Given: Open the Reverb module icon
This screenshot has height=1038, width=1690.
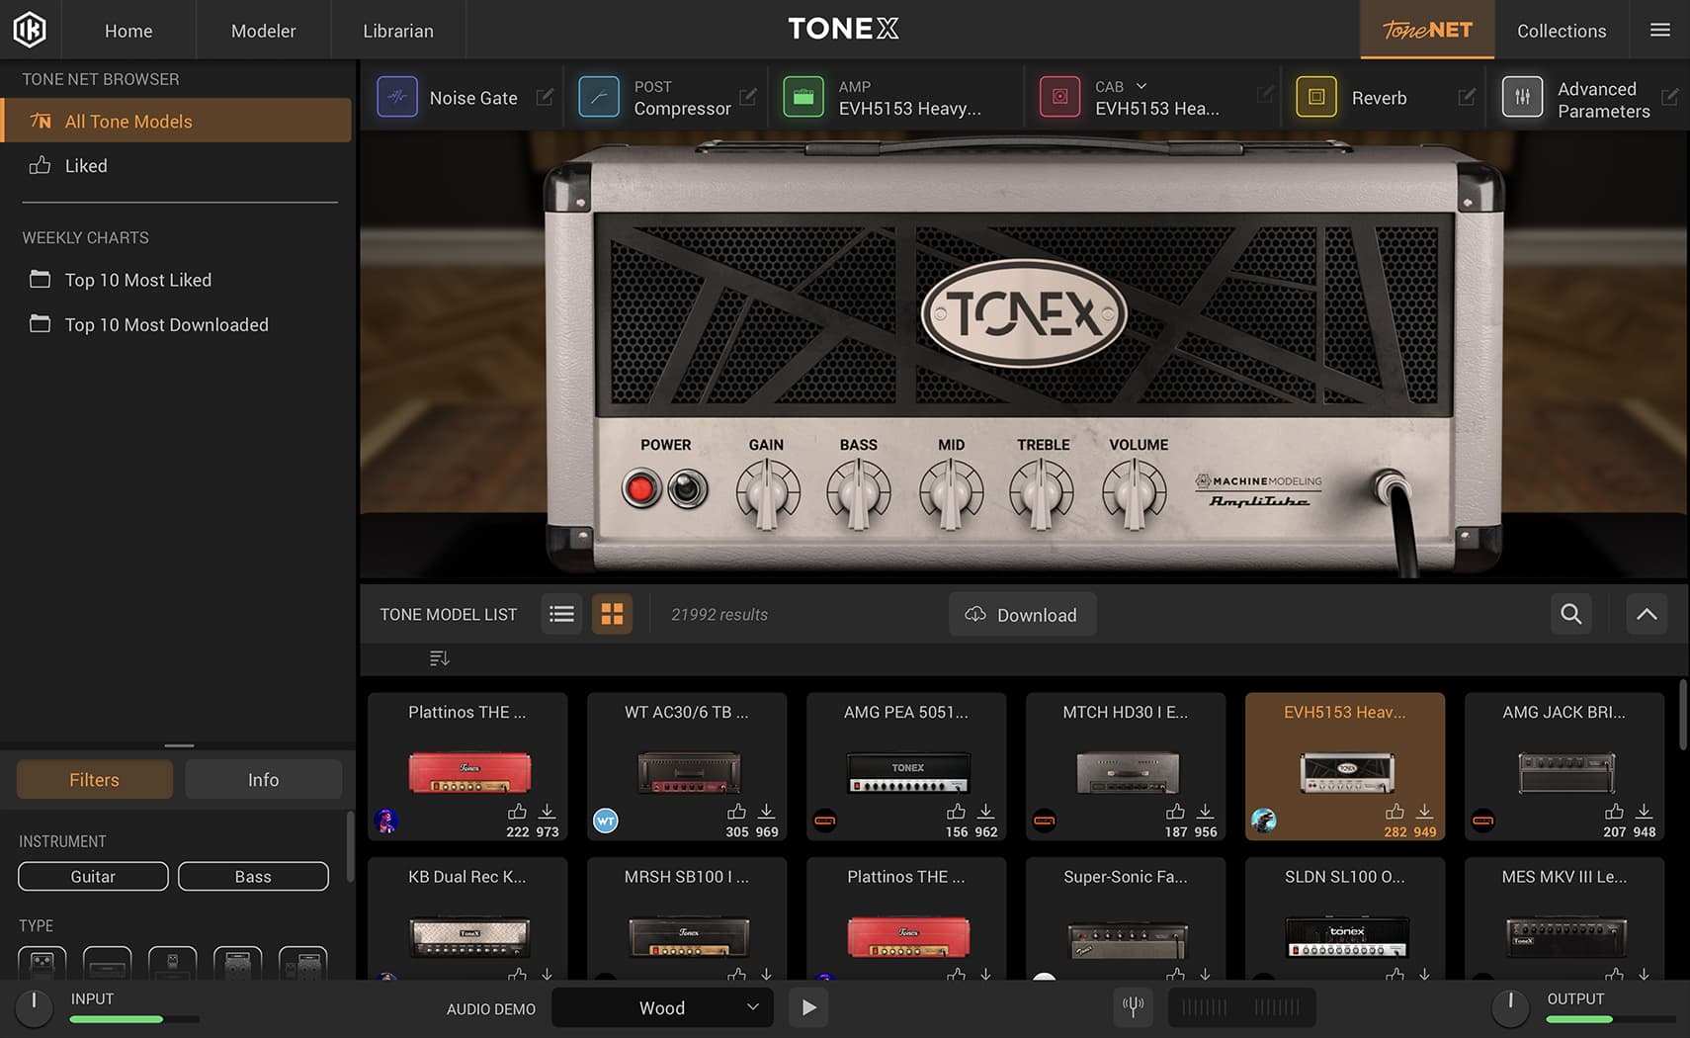Looking at the screenshot, I should coord(1316,97).
